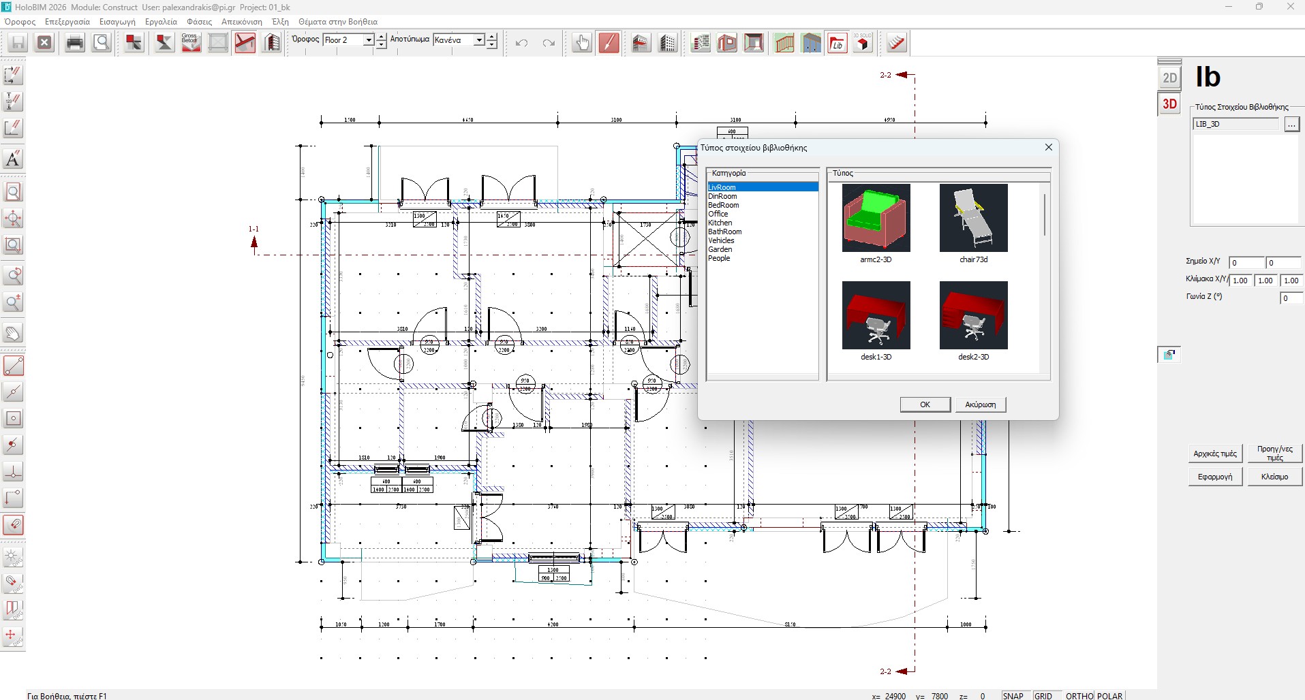Image resolution: width=1305 pixels, height=700 pixels.
Task: Click the Print icon in toolbar
Action: coord(75,43)
